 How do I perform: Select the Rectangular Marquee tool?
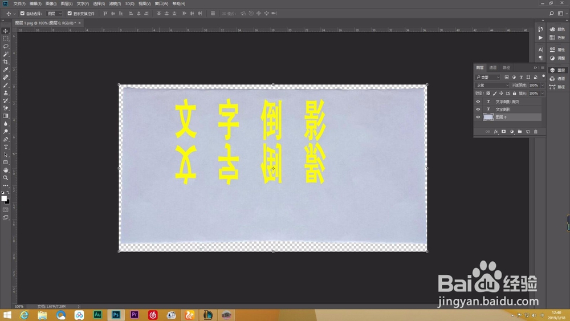pos(6,39)
